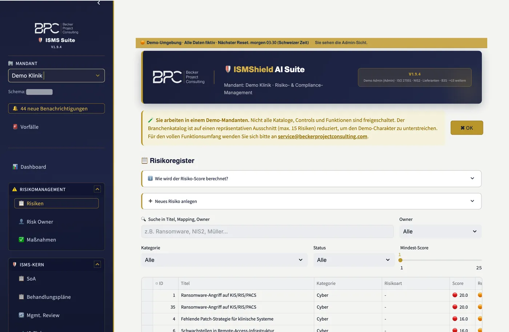Open the Status filter dropdown
This screenshot has width=509, height=332.
click(x=354, y=260)
